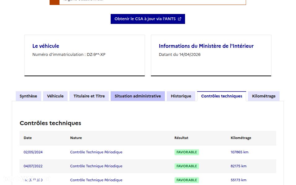The width and height of the screenshot is (296, 185).
Task: Click the Le véhicule card heading
Action: [46, 46]
